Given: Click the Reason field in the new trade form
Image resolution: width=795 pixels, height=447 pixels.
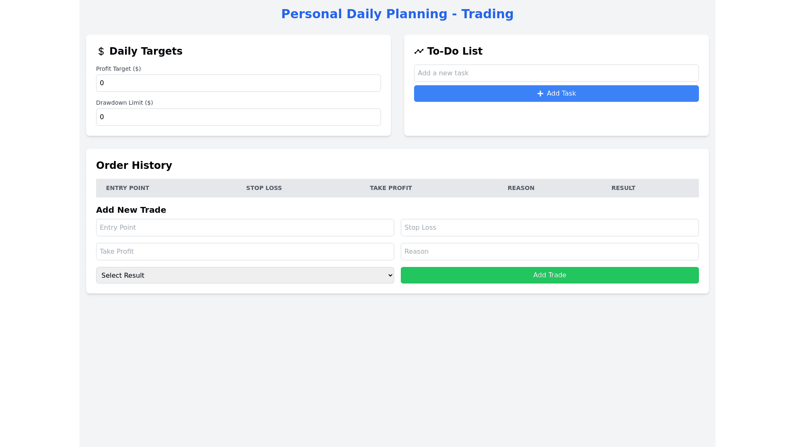Looking at the screenshot, I should [549, 252].
